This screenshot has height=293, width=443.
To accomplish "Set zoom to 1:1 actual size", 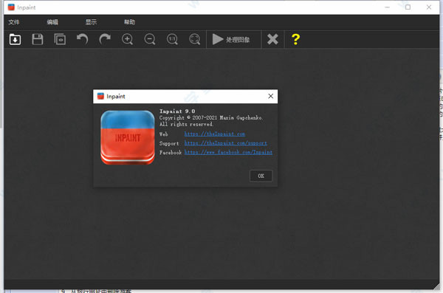I will [x=172, y=39].
